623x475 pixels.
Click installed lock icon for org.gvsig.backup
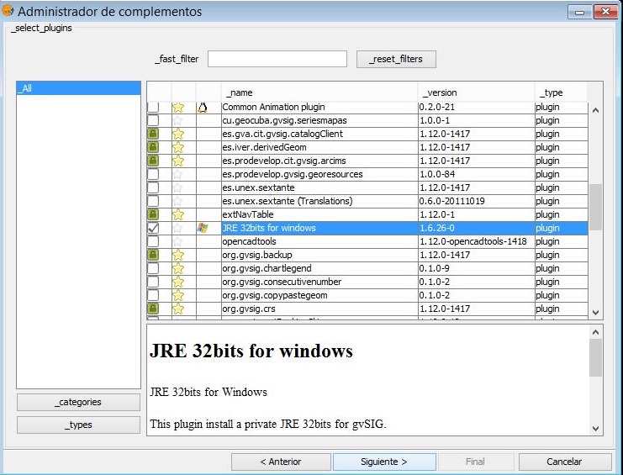[153, 255]
